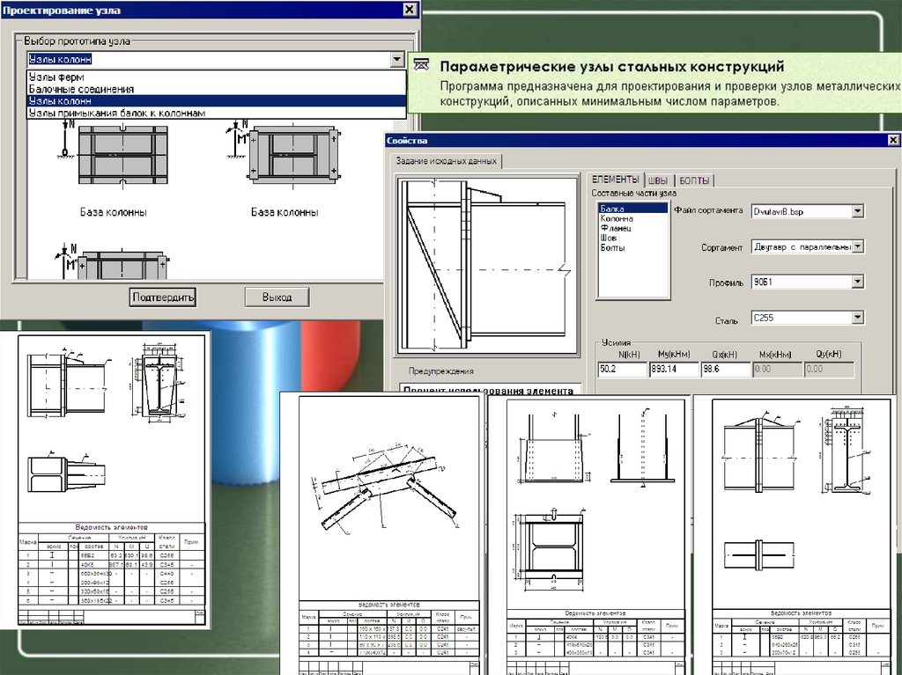Screen dimensions: 902x675
Task: Click the N(кН) force input field
Action: coord(620,369)
